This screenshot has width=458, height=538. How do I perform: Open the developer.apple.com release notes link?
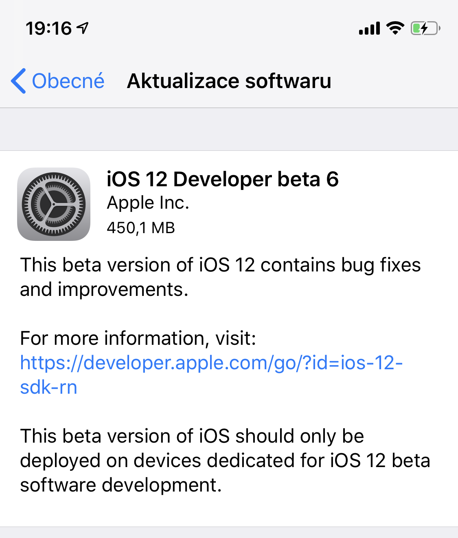point(211,363)
